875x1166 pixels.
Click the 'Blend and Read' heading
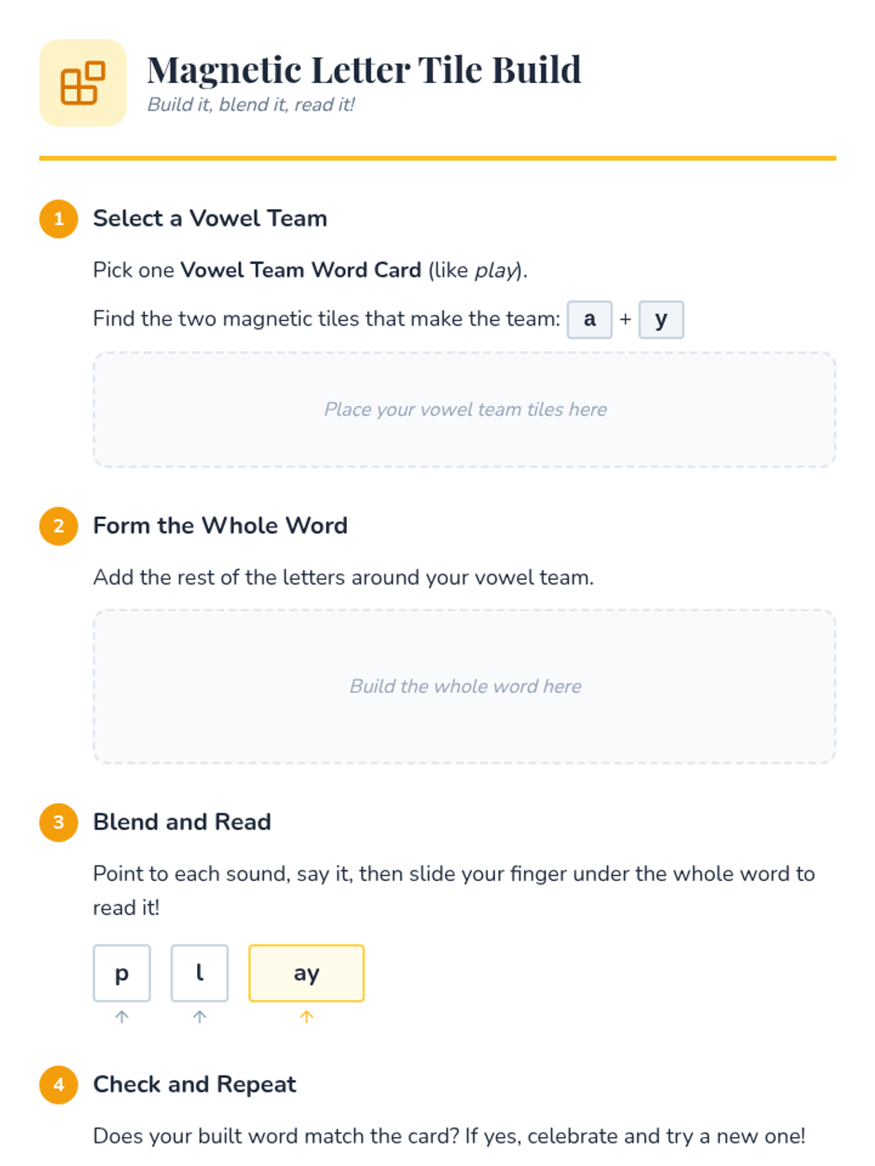(182, 823)
